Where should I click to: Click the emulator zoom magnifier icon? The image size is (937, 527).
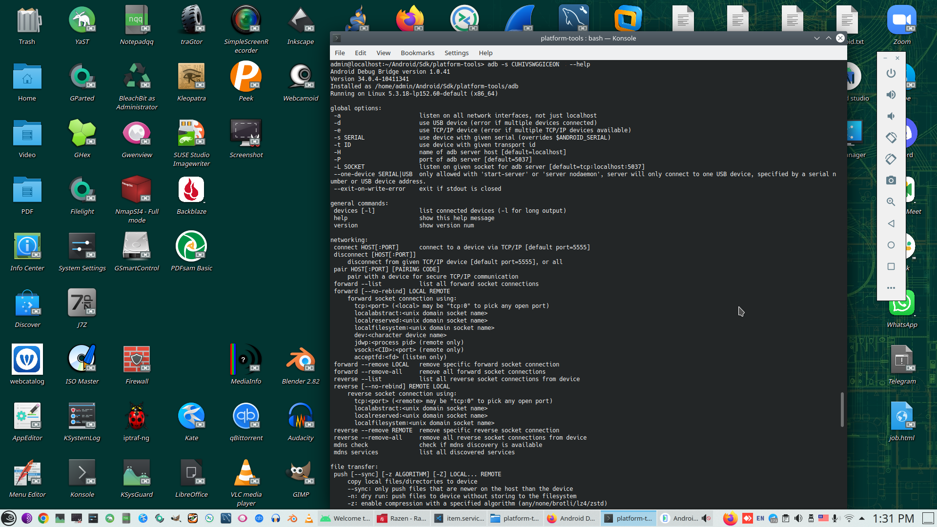tap(891, 202)
